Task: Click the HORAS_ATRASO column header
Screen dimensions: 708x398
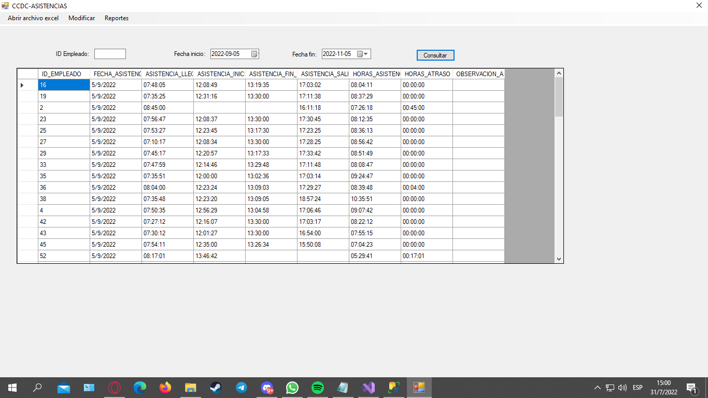Action: (x=427, y=74)
